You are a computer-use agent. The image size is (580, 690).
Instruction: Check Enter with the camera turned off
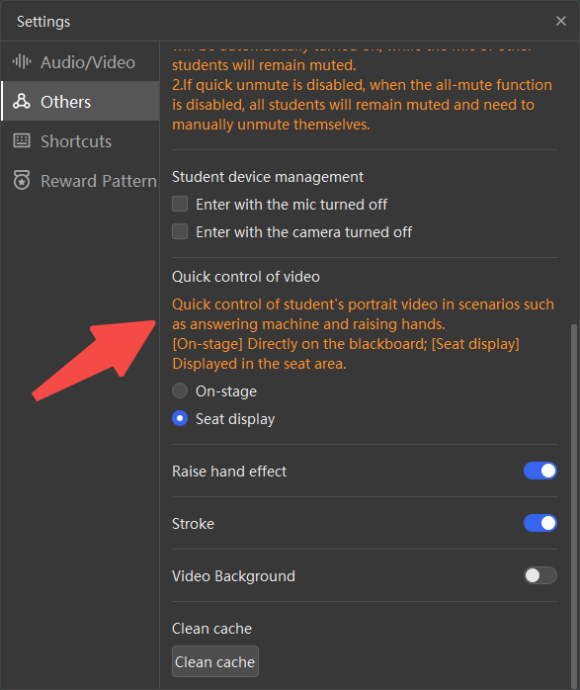180,231
